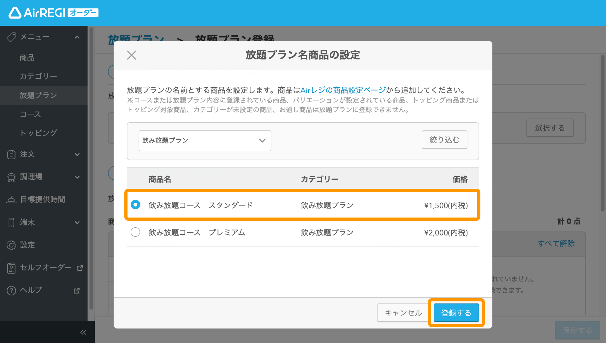Expand the 注文 section chevron

click(77, 154)
